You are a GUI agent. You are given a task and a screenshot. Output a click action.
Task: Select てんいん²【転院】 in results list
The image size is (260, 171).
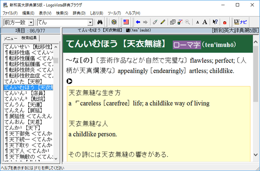pyautogui.click(x=28, y=99)
